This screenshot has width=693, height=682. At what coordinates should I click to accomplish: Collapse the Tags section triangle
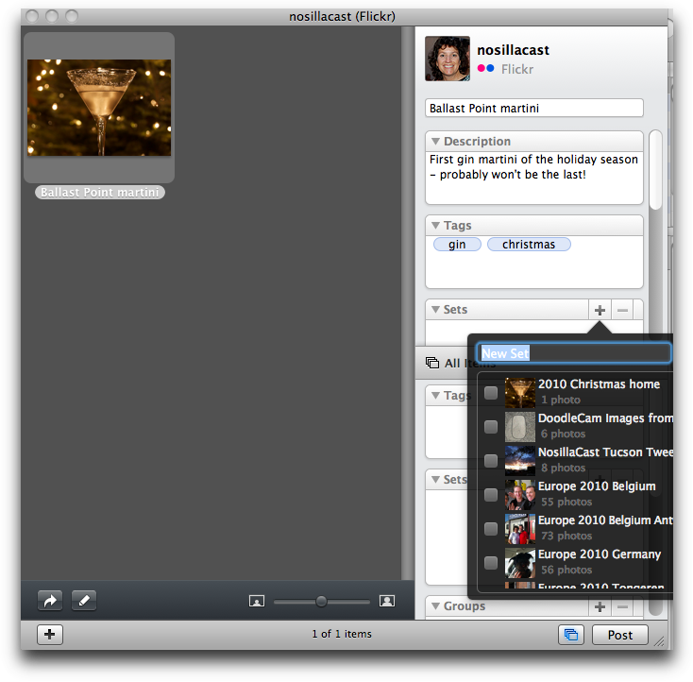coord(435,226)
